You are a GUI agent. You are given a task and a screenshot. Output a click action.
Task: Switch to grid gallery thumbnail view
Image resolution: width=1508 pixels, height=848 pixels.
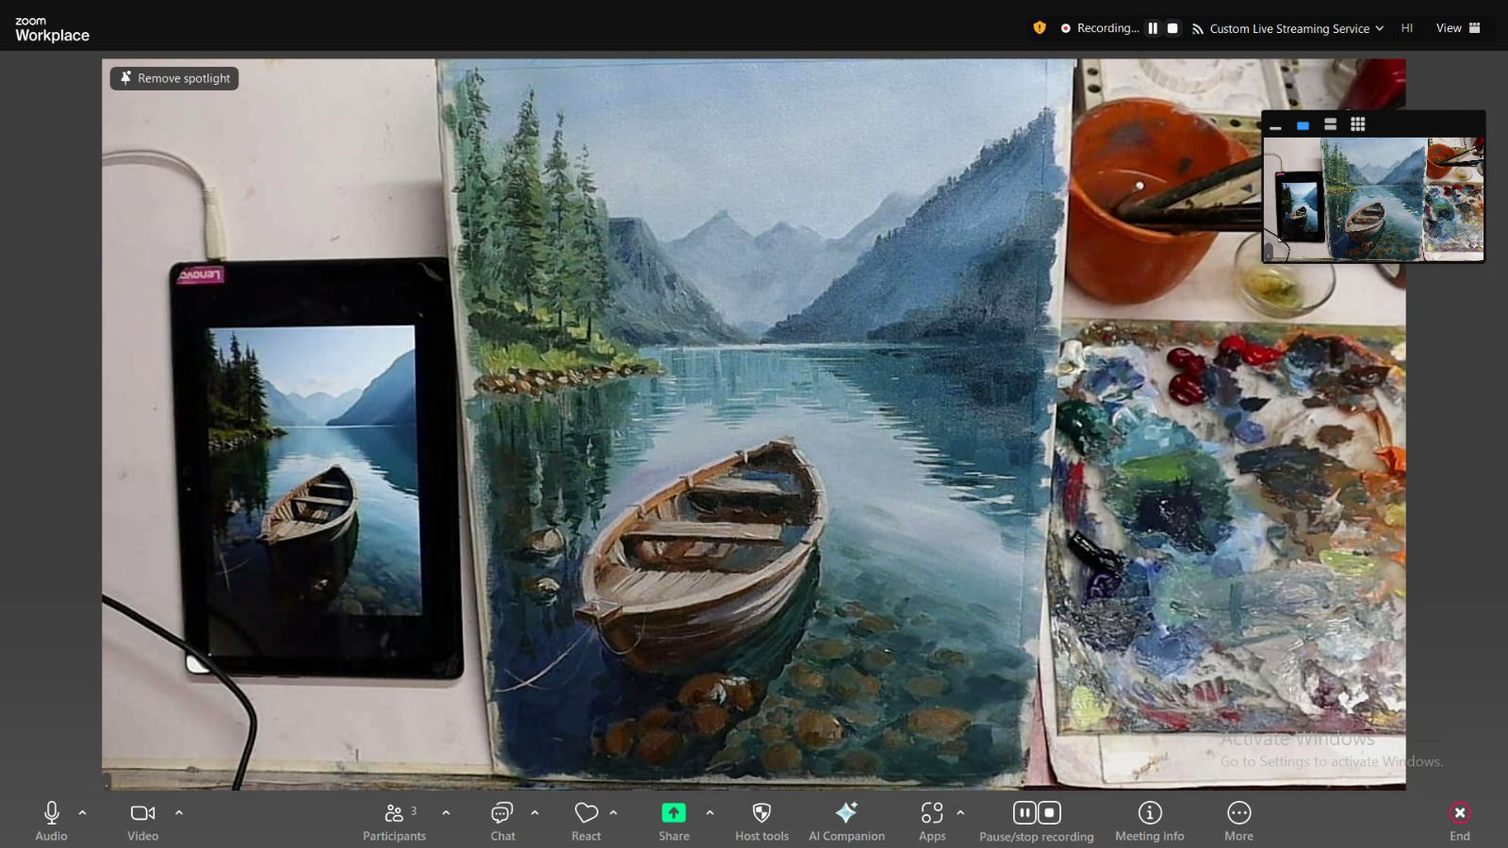[1357, 124]
